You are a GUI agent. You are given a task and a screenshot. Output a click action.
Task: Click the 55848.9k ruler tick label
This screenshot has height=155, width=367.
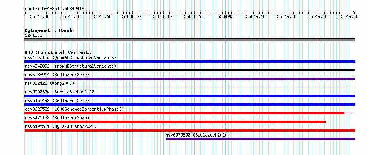pos(194,16)
